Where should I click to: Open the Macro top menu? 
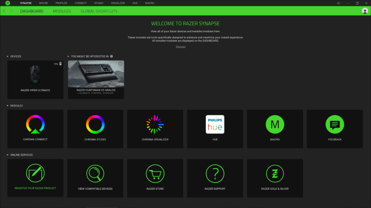click(x=149, y=3)
